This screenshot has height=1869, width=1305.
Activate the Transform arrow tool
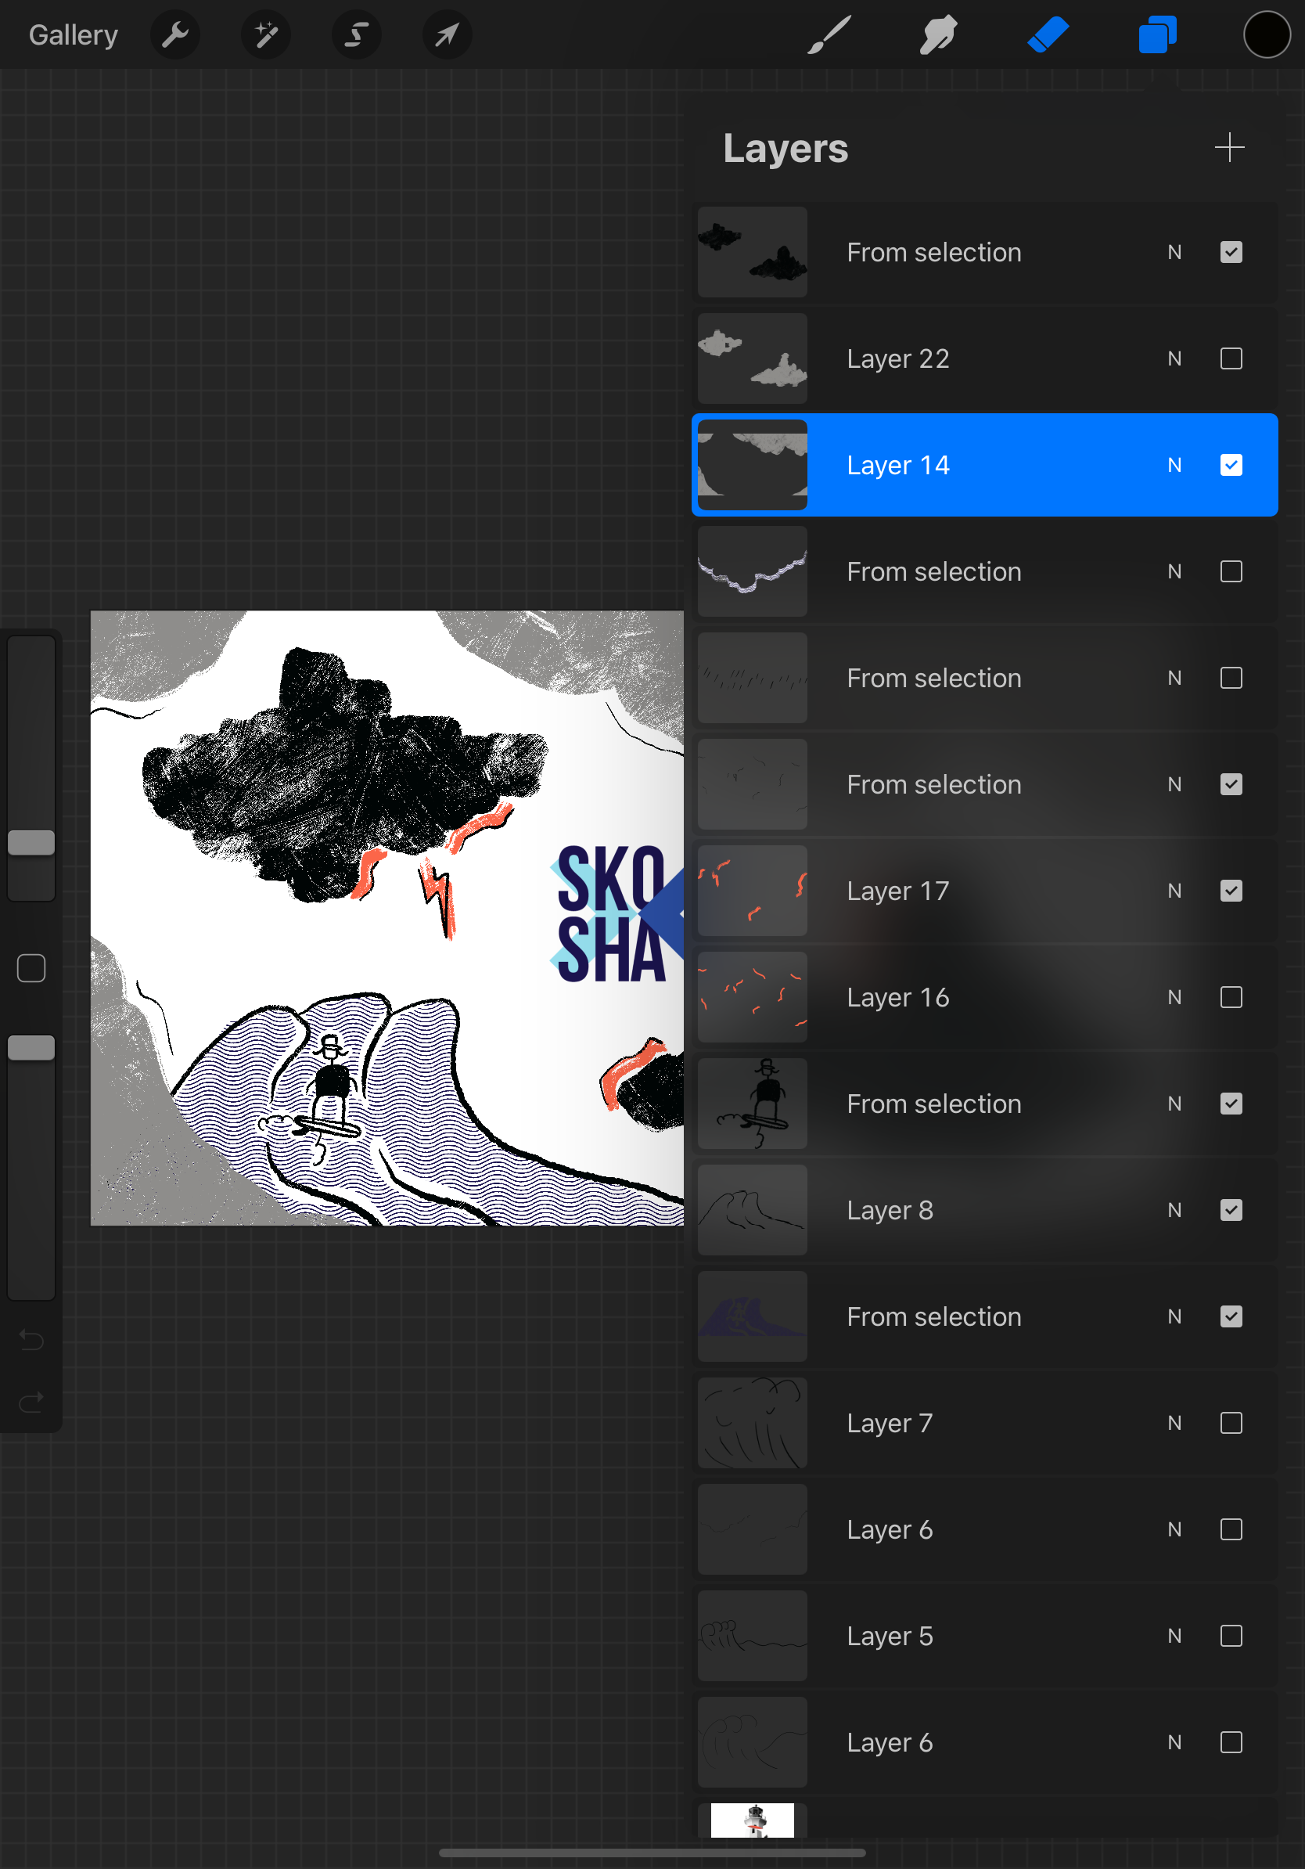[448, 35]
